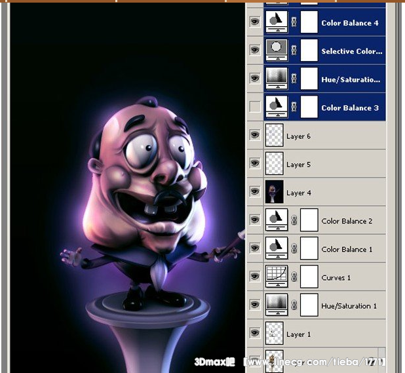Select the "Color Balance 1" layer name
The image size is (405, 373).
(347, 249)
